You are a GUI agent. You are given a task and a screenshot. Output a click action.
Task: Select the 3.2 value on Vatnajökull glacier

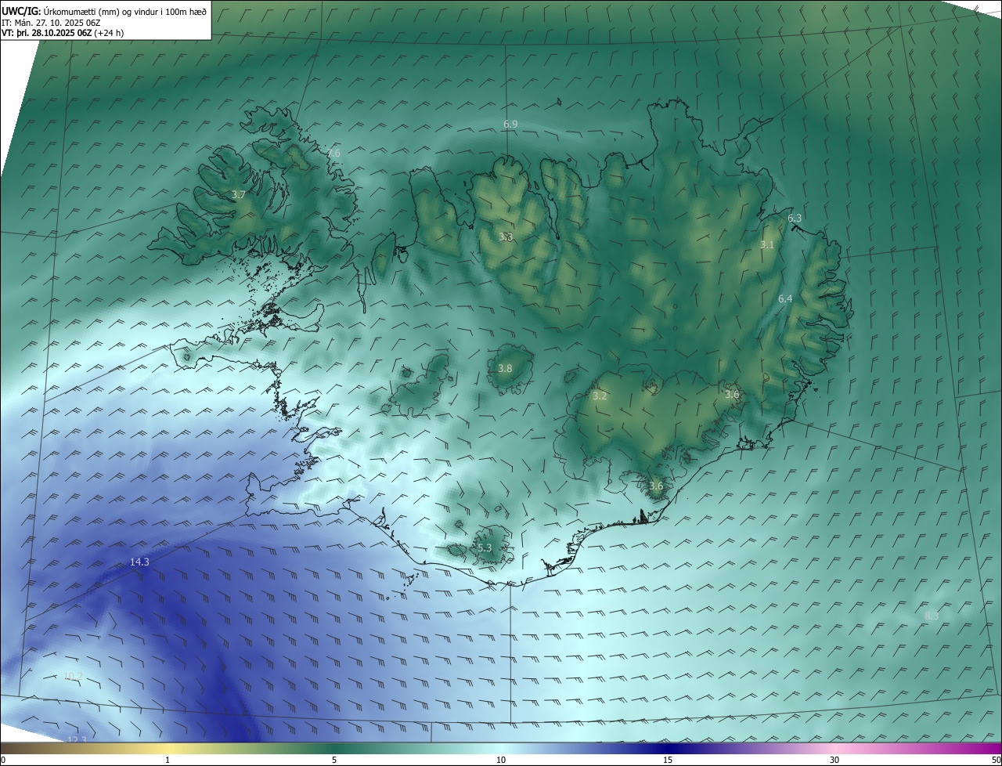[600, 396]
